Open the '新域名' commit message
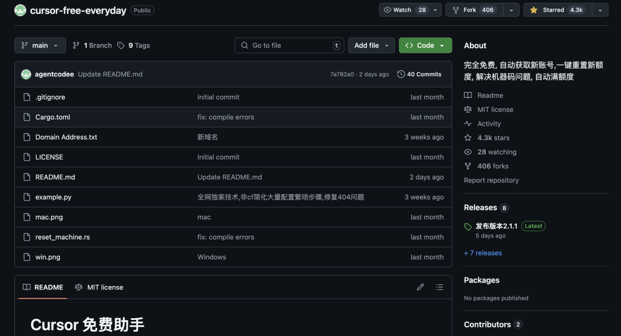The image size is (621, 336). pos(208,137)
